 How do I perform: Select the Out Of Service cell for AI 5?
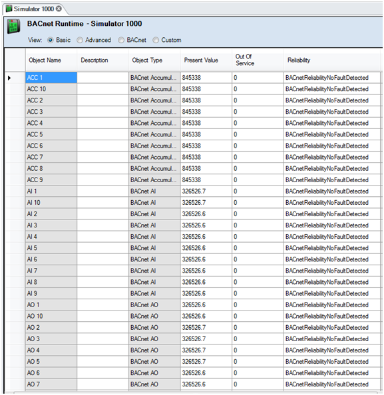coord(258,248)
